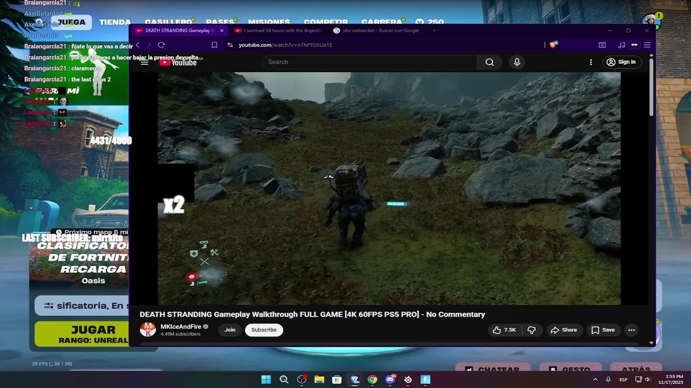Open Brave Shields lion icon
Viewport: 691px width, 388px height.
[x=553, y=45]
